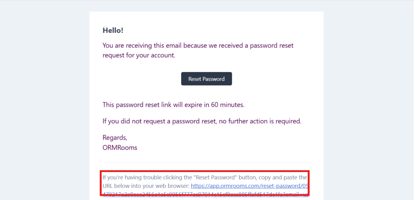Screen dimensions: 415x200
Task: Click the dark Reset Password button
Action: pyautogui.click(x=206, y=79)
